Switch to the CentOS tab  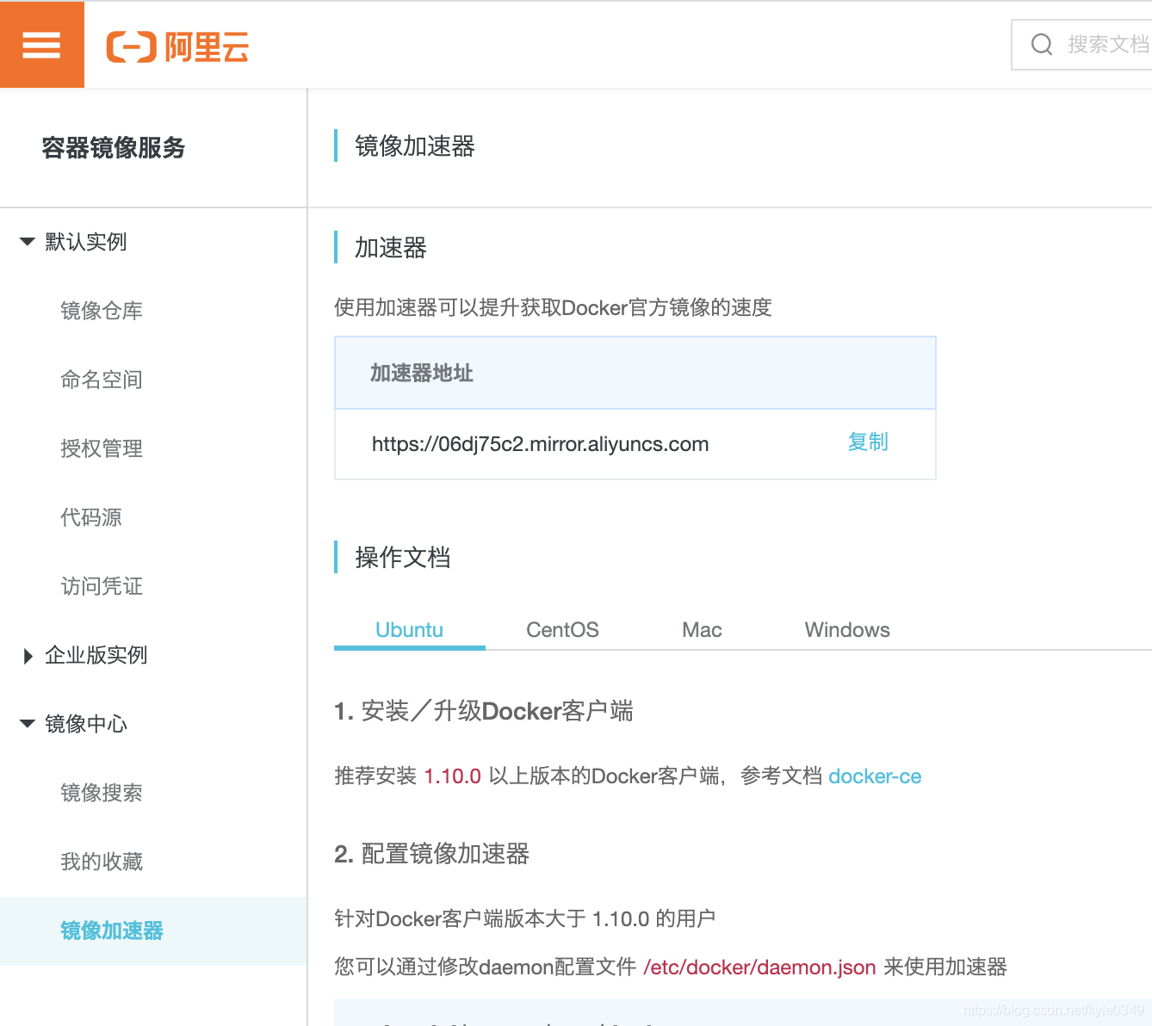[562, 630]
